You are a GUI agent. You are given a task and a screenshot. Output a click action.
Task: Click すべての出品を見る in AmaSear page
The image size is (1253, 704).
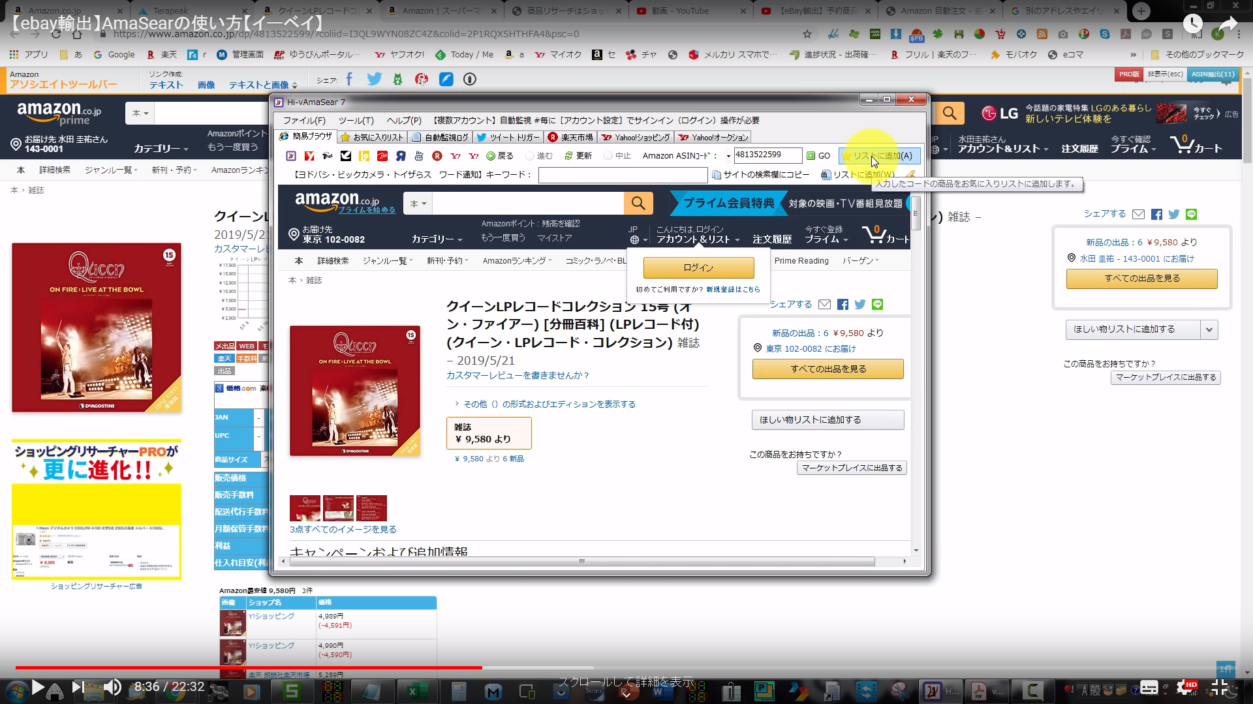[828, 369]
